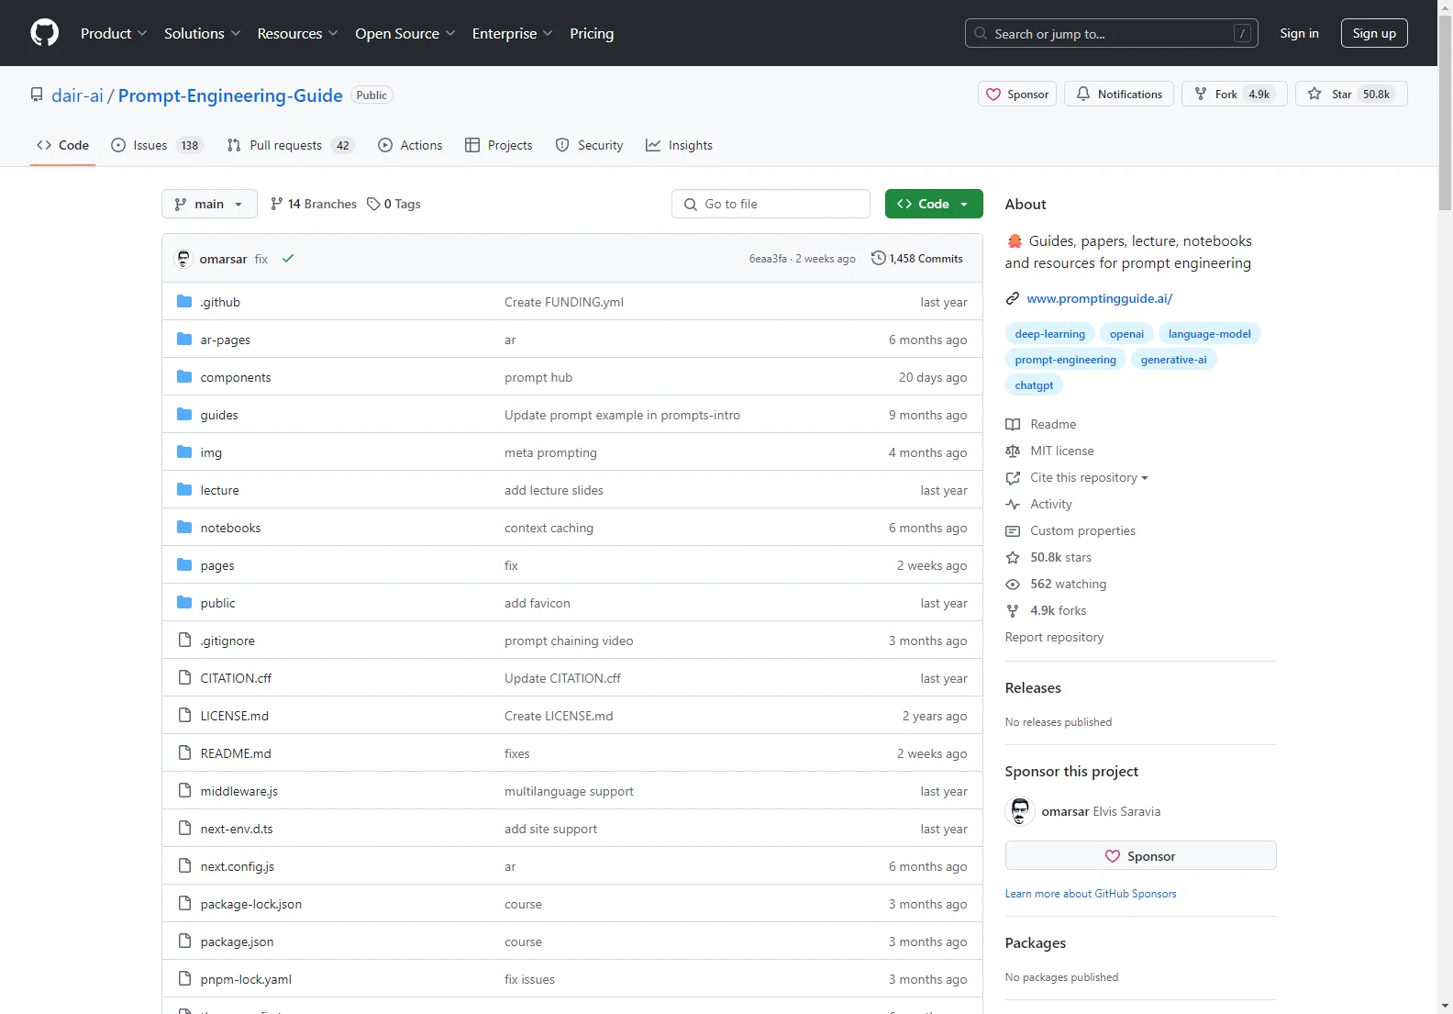This screenshot has height=1014, width=1453.
Task: Click the README.md file icon
Action: (x=184, y=752)
